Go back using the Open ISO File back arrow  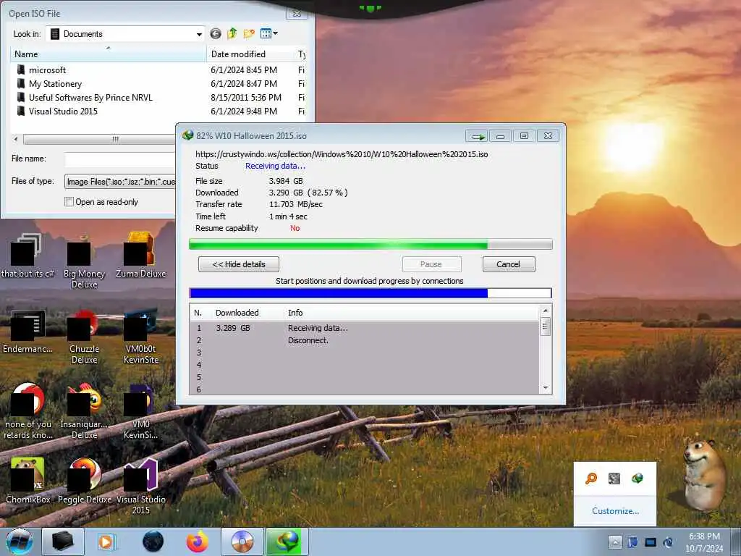[216, 33]
